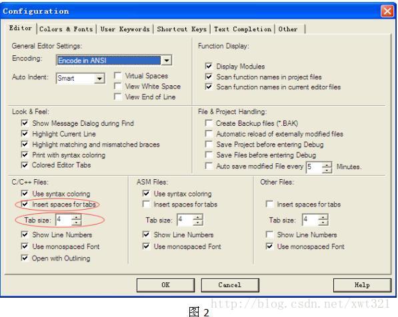The image size is (398, 317).
Task: Click the Cancel button
Action: click(230, 285)
